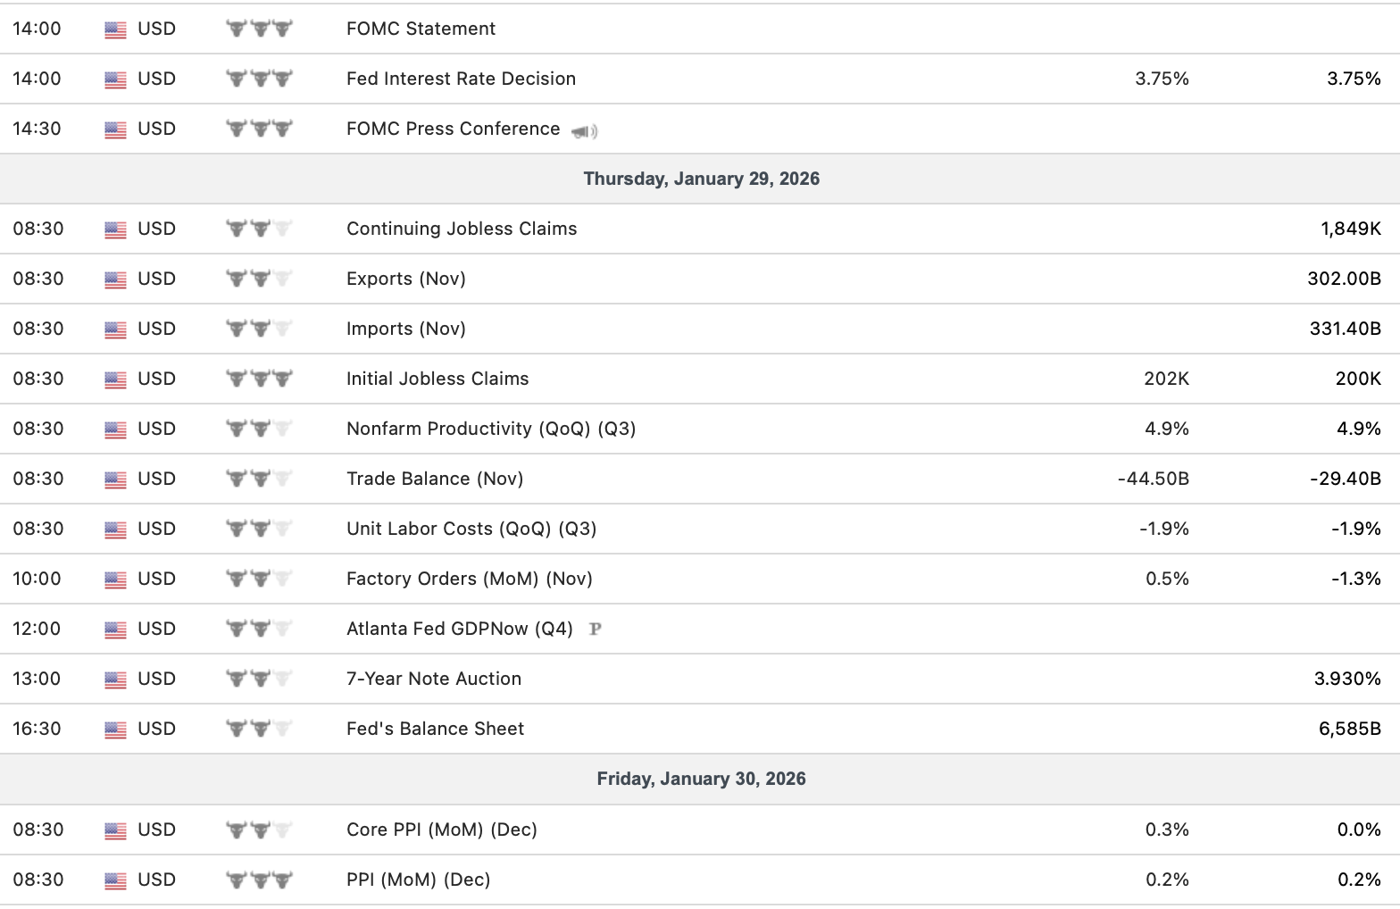Open the Fed Interest Rate Decision event
This screenshot has height=909, width=1400.
(461, 79)
